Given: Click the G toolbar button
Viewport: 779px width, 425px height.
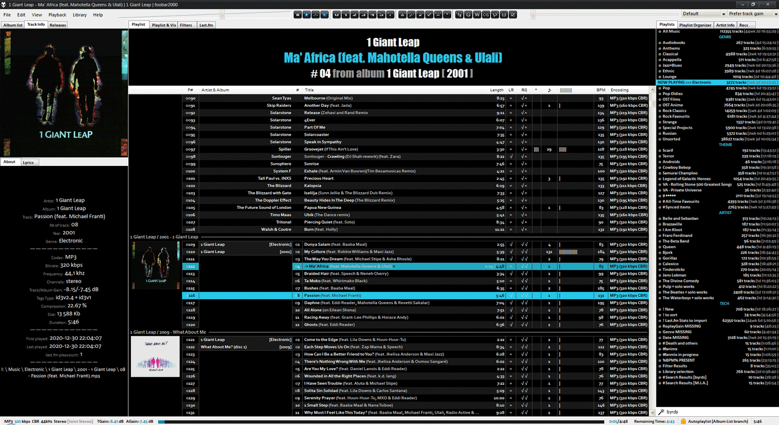Looking at the screenshot, I should pos(468,15).
